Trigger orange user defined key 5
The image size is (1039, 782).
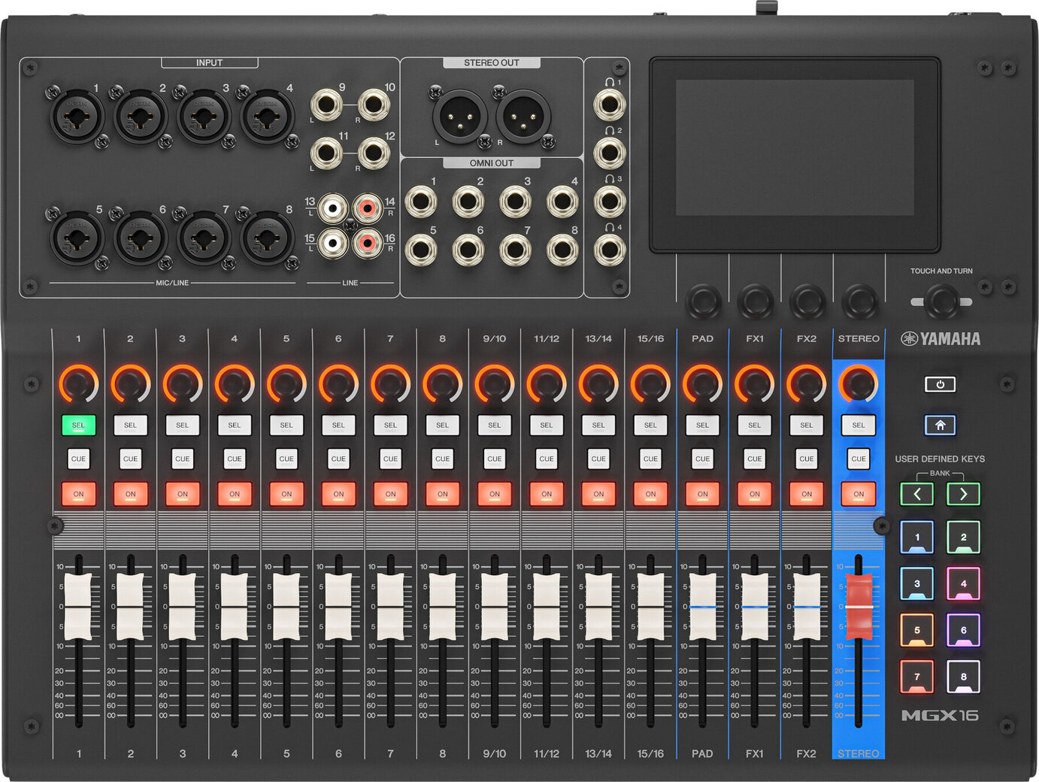916,631
